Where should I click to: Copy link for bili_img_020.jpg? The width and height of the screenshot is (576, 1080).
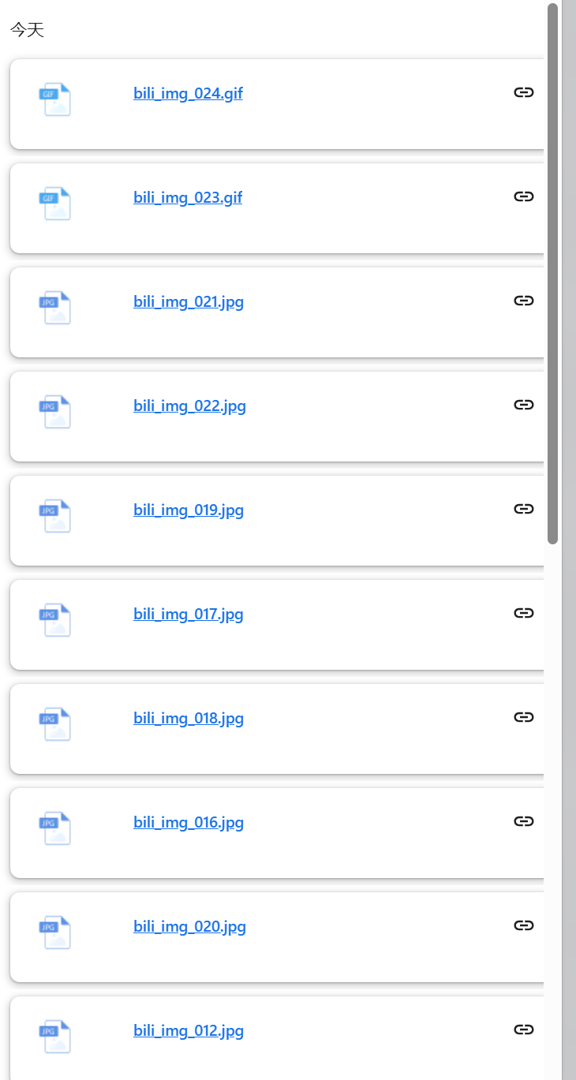524,925
